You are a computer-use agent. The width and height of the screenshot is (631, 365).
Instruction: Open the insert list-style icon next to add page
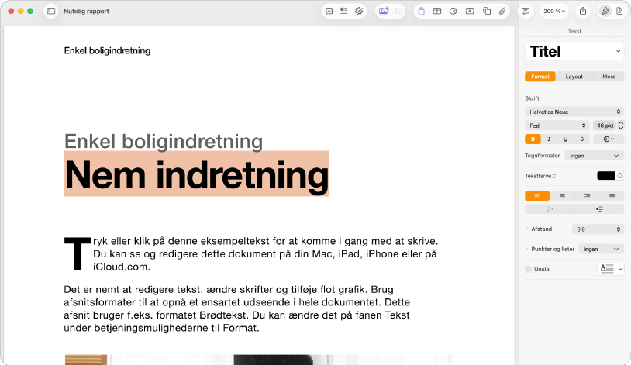click(x=343, y=12)
